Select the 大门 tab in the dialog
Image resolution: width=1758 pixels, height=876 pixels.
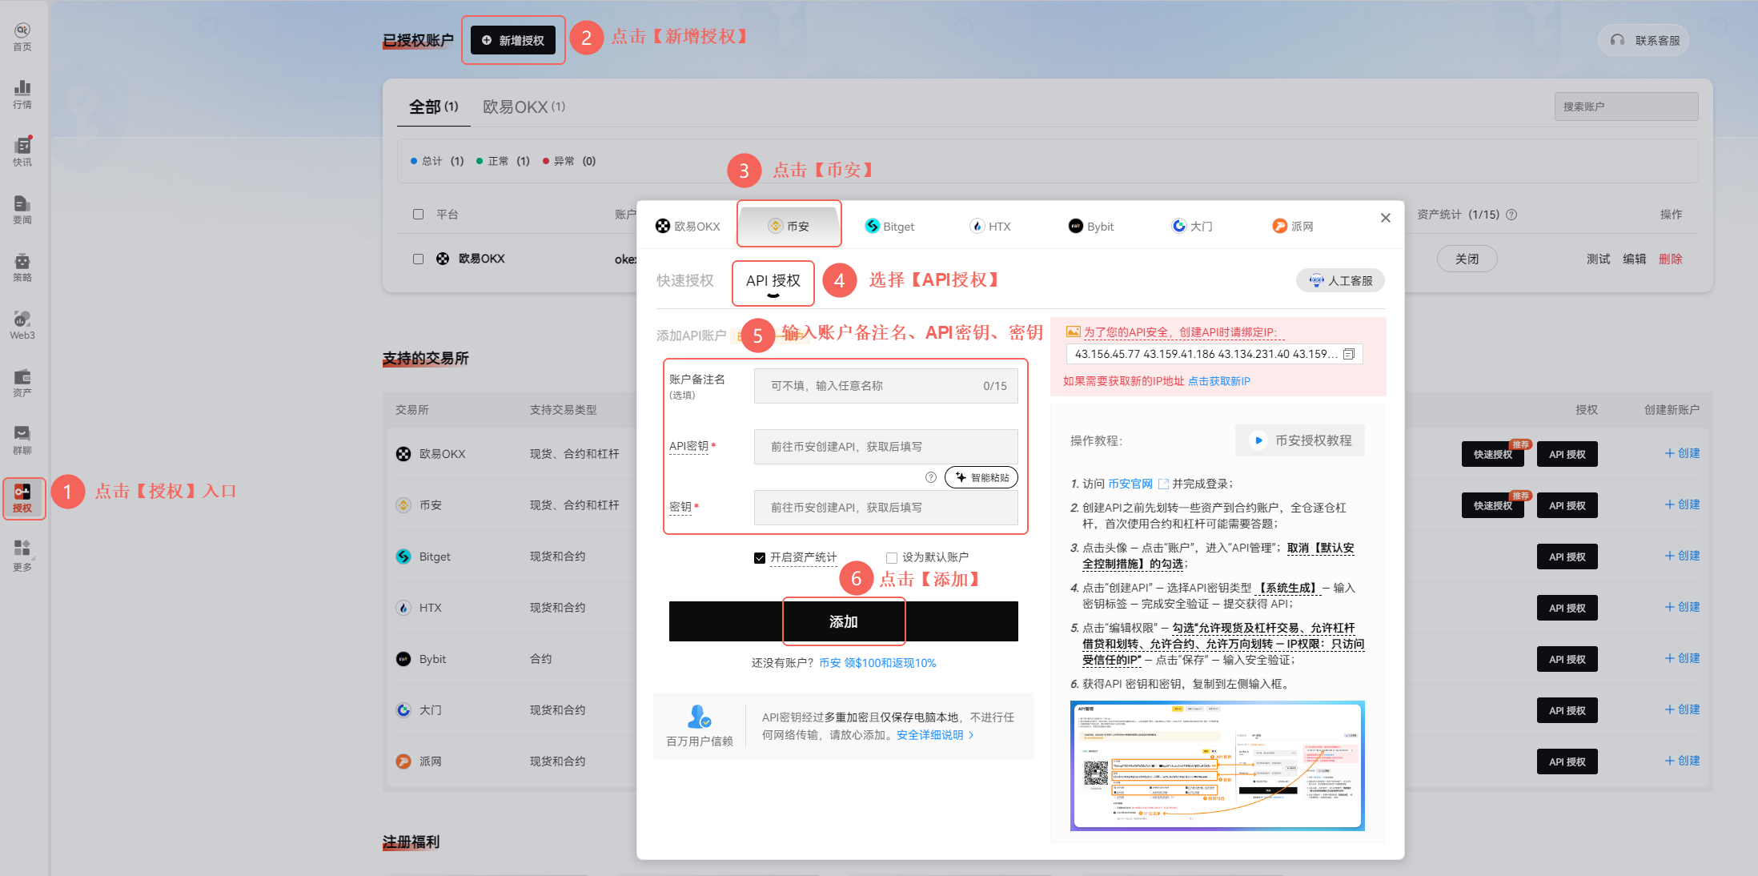(x=1192, y=226)
